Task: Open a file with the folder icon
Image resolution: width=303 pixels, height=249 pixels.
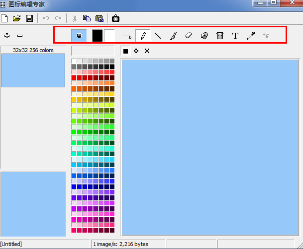Action: pos(17,18)
